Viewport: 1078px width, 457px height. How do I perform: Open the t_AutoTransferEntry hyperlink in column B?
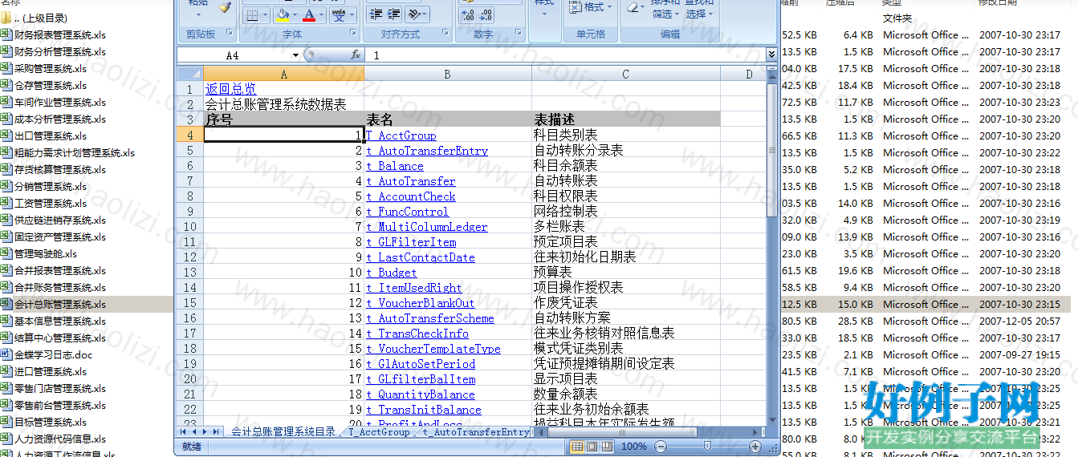pos(427,151)
